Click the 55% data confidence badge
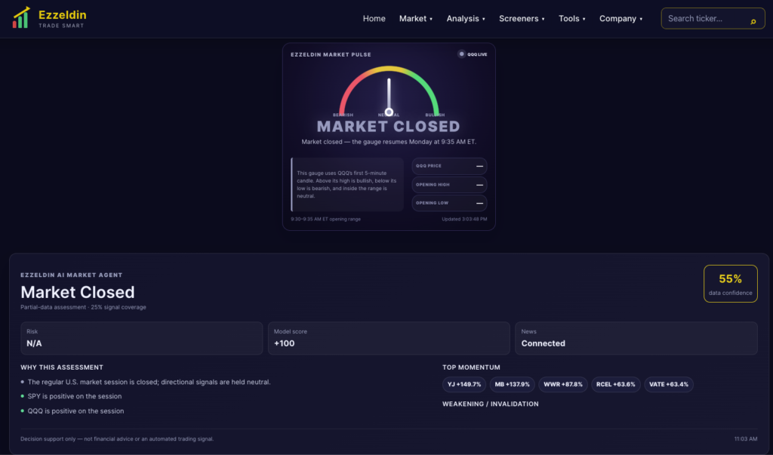 pos(730,284)
